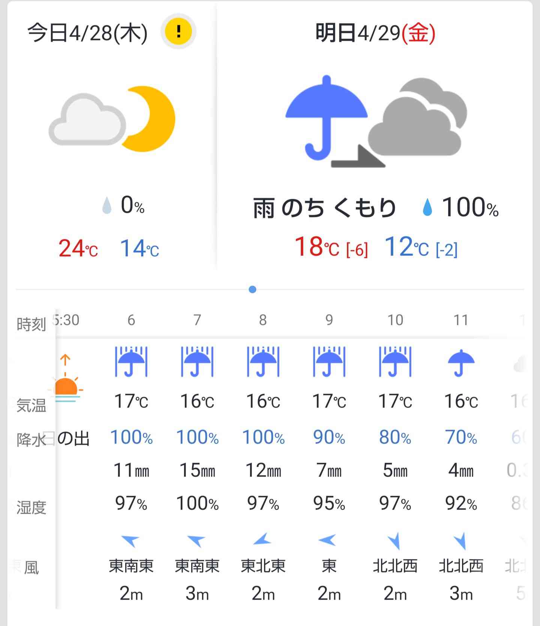Select the cloudy night moon icon for today
This screenshot has width=540, height=626.
click(x=112, y=119)
